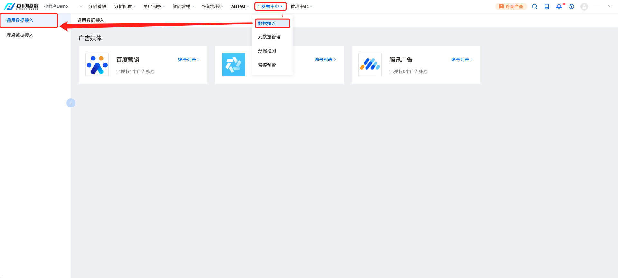Click the Hinadt Cloud logo
This screenshot has width=618, height=278.
[21, 6]
